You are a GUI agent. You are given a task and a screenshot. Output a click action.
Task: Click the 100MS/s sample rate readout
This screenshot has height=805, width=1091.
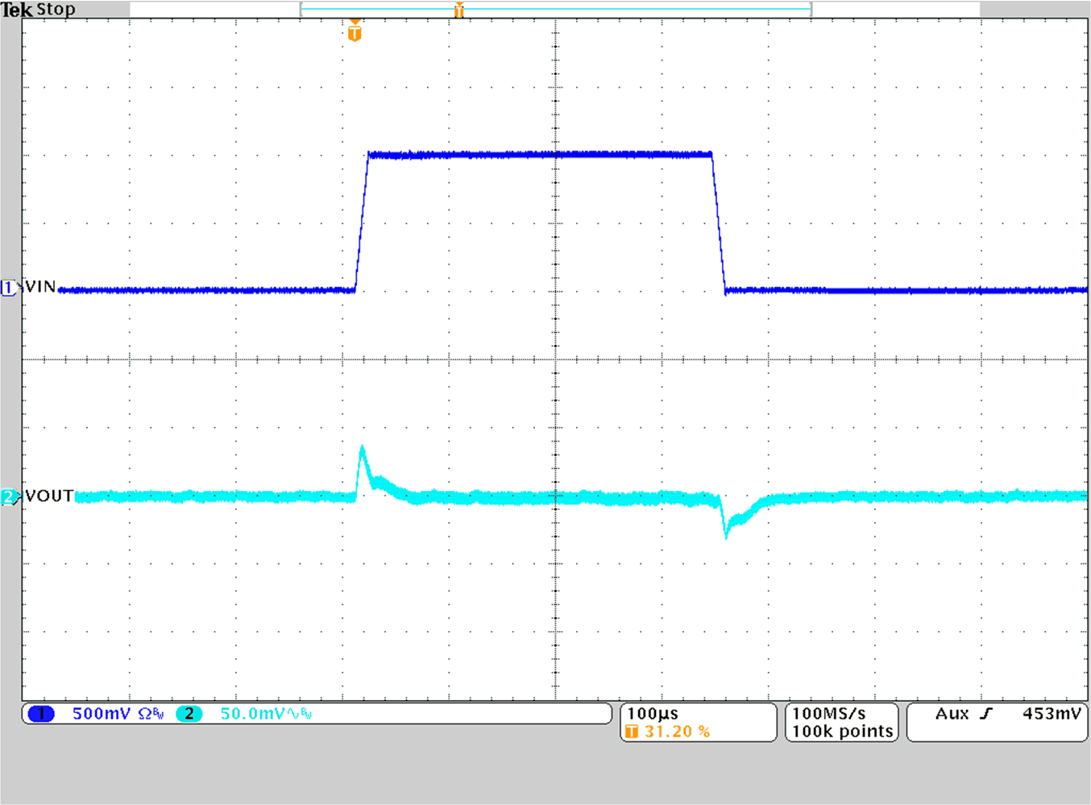coord(829,713)
